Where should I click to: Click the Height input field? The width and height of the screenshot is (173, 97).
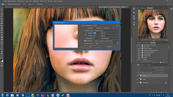point(96,36)
